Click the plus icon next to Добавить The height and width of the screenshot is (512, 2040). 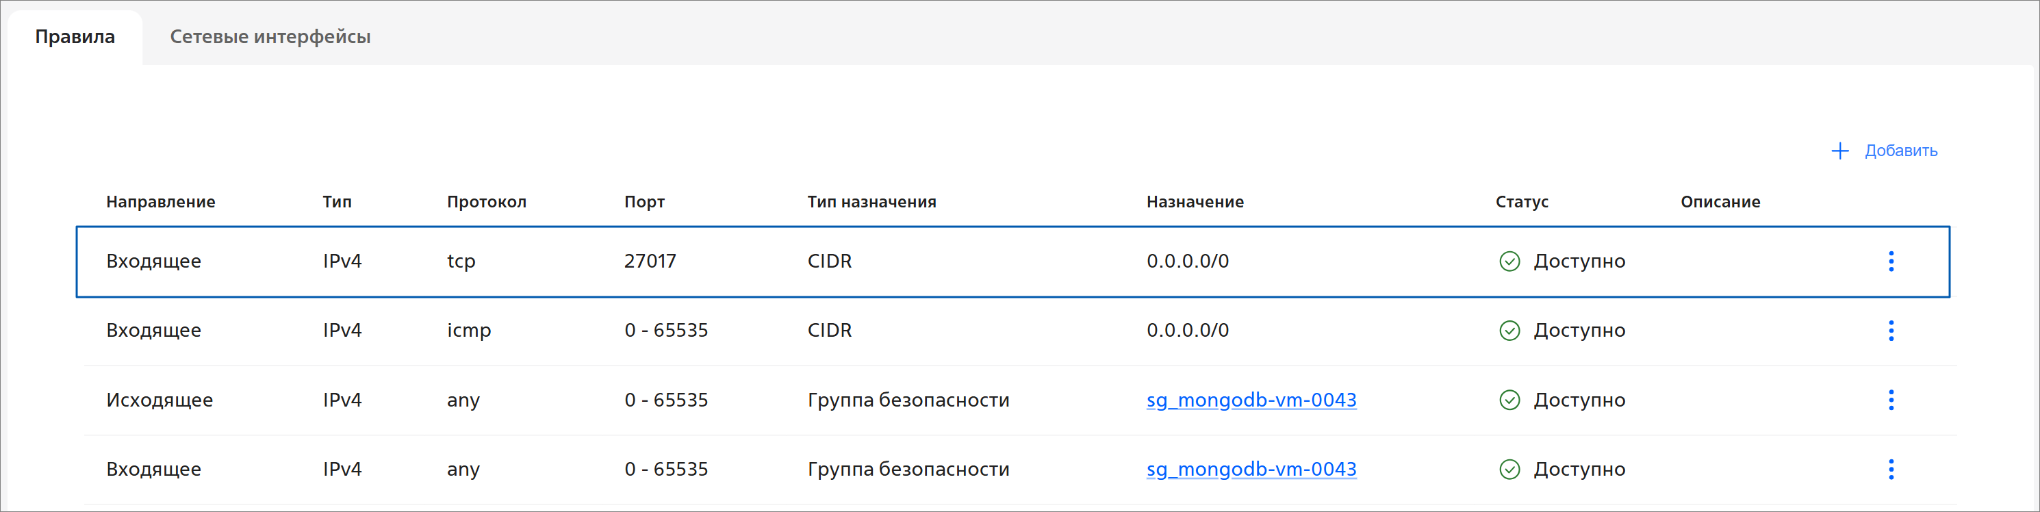[1839, 151]
